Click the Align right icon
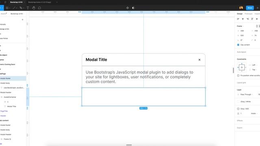 247,19
